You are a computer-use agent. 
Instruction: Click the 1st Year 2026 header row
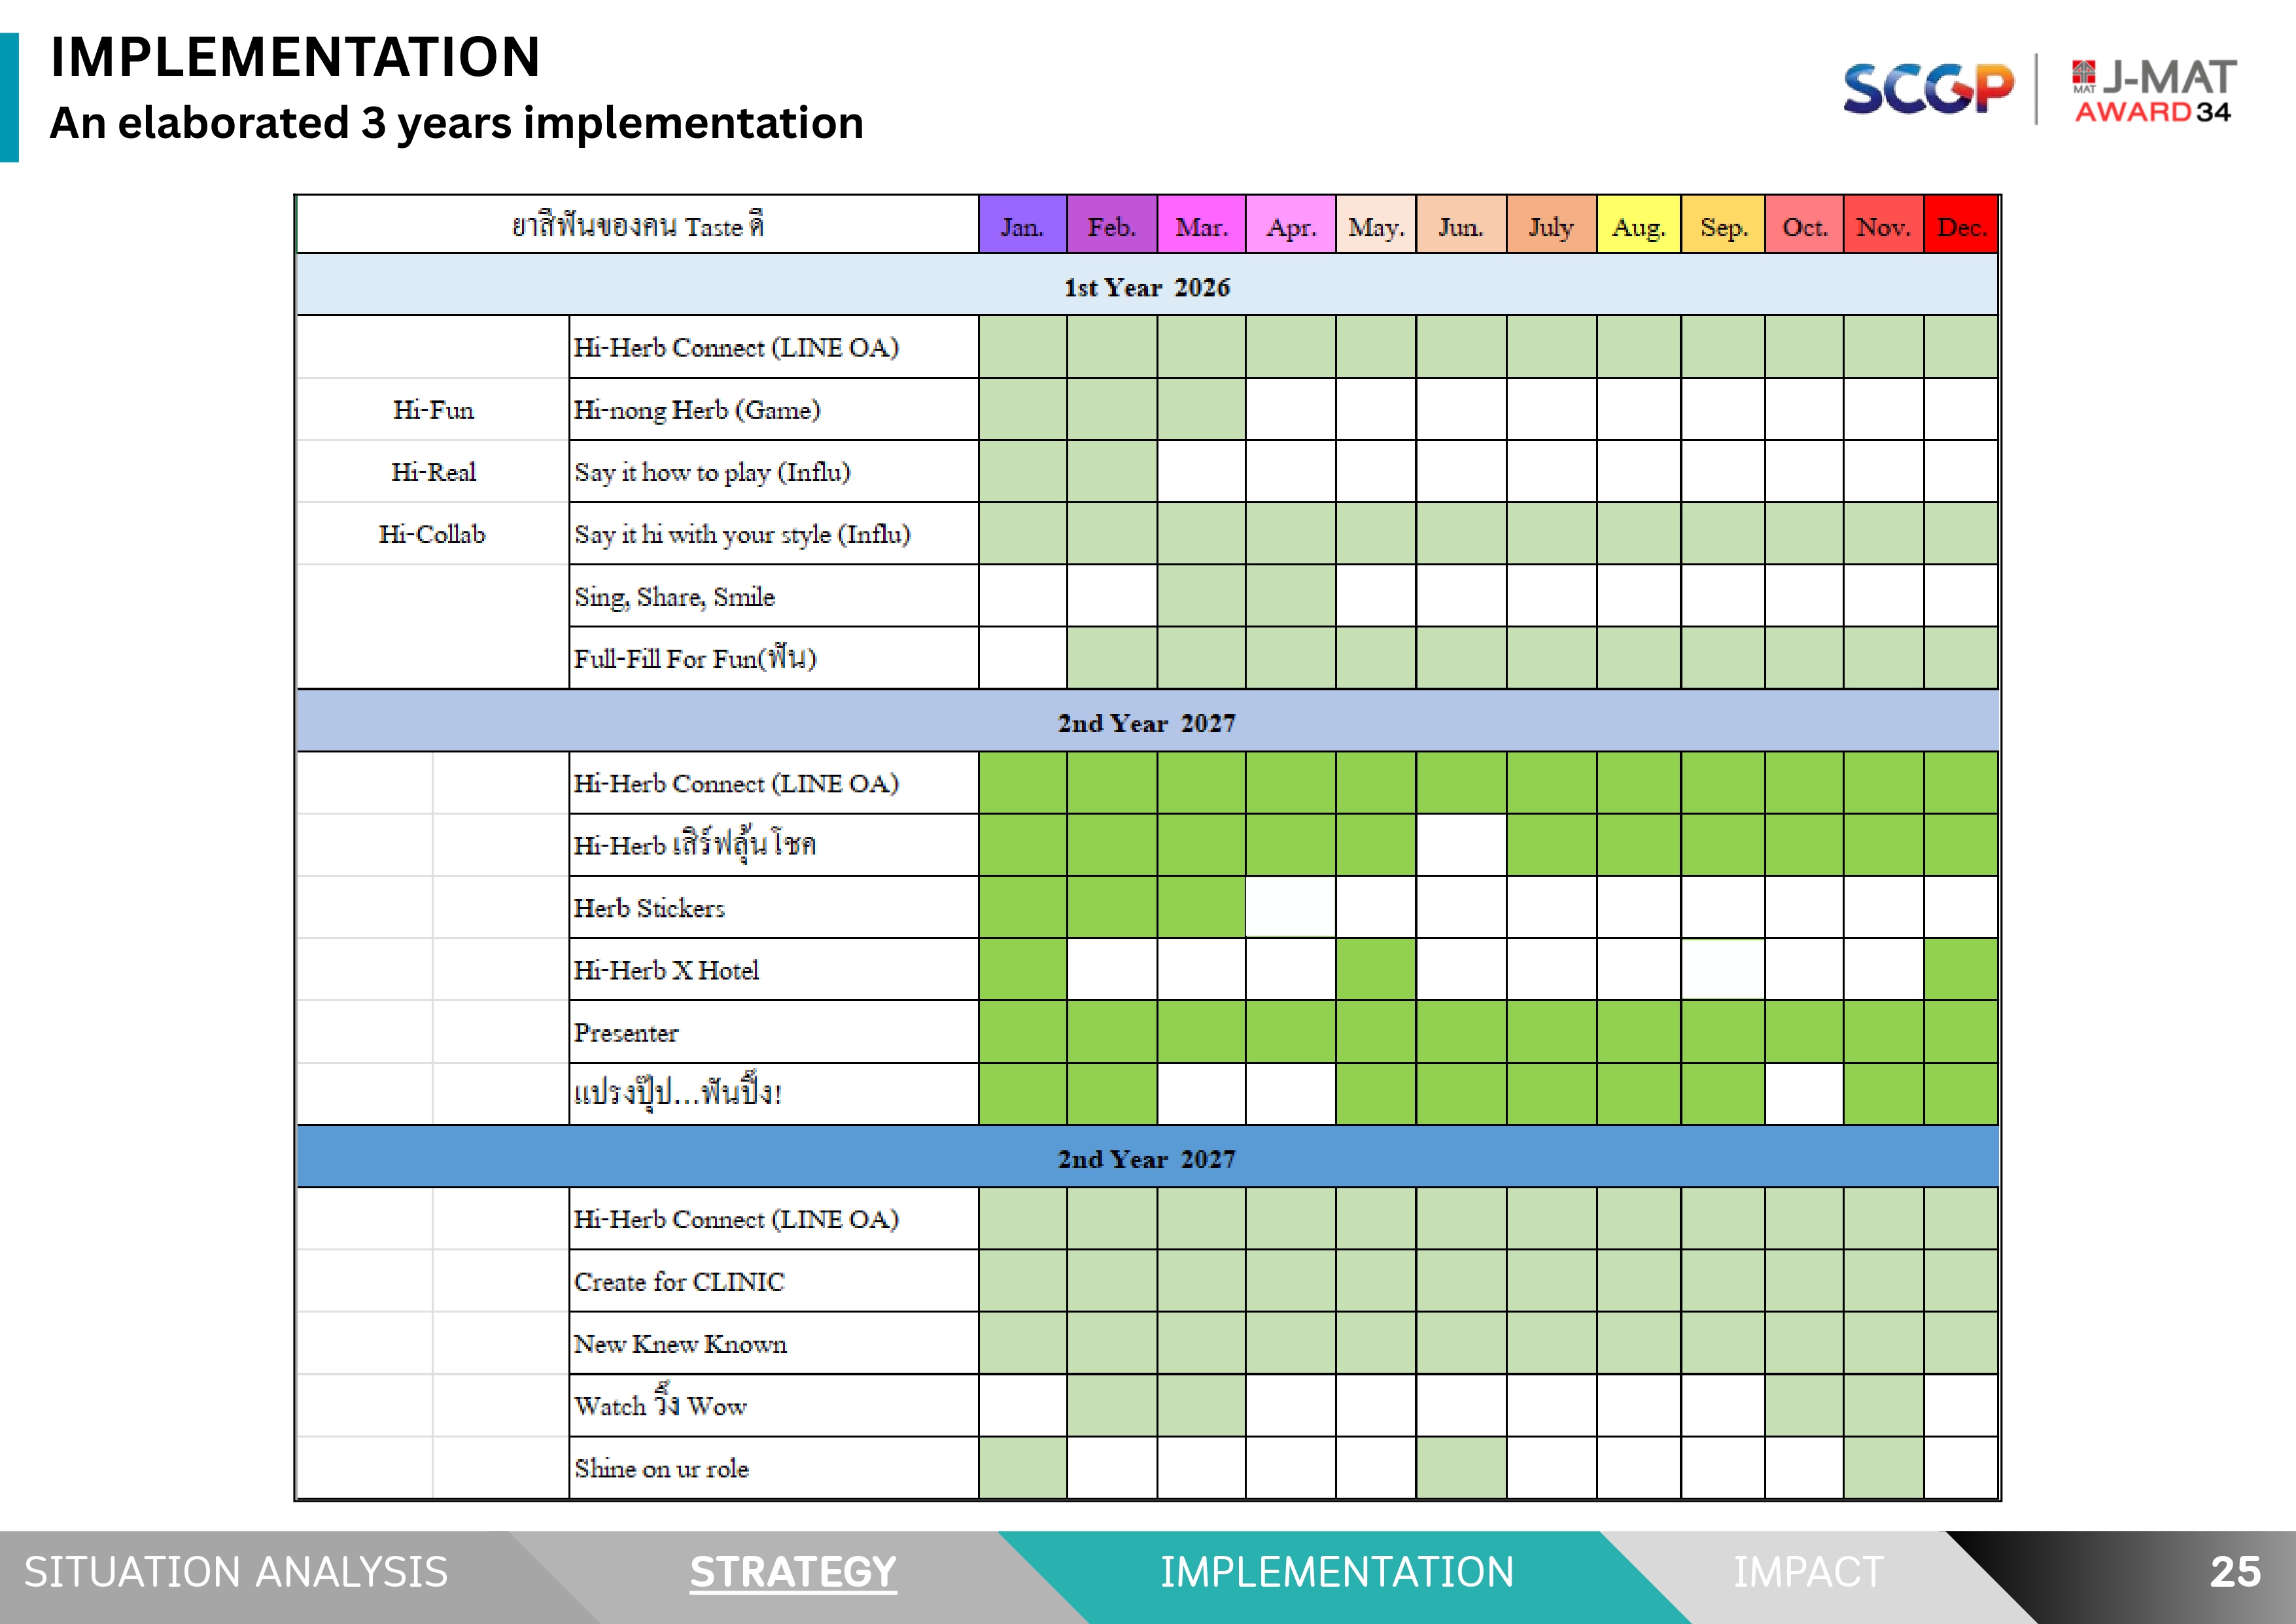coord(1147,287)
